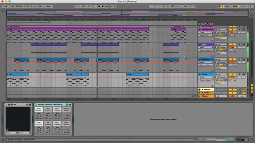The height and width of the screenshot is (143, 255).
Task: Toggle the Punch-In switch
Action: (167, 6)
